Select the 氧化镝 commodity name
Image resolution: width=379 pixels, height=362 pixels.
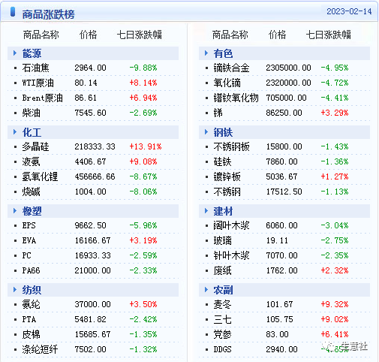227,83
